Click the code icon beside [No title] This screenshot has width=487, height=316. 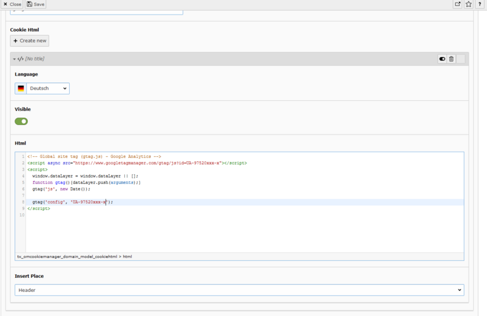20,59
